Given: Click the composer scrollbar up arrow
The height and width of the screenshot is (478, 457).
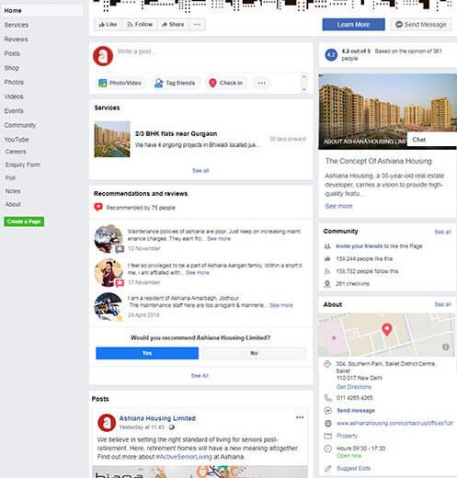Looking at the screenshot, I should tap(304, 76).
